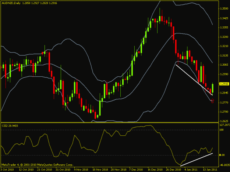The image size is (230, 172).
Task: Click date label 21 Oct 2010
Action: point(45,169)
